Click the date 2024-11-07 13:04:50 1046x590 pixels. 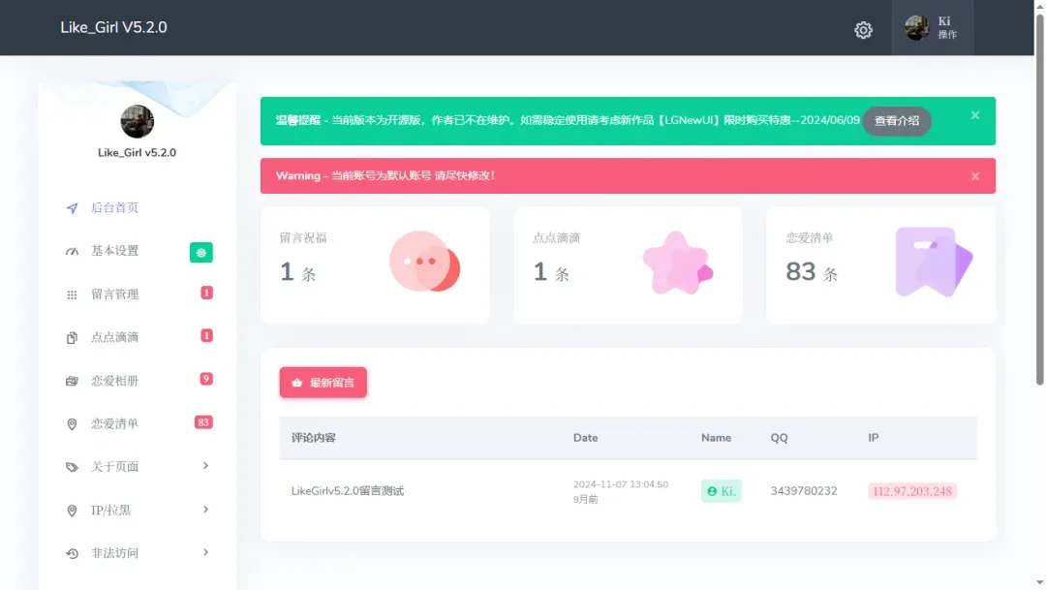click(621, 484)
